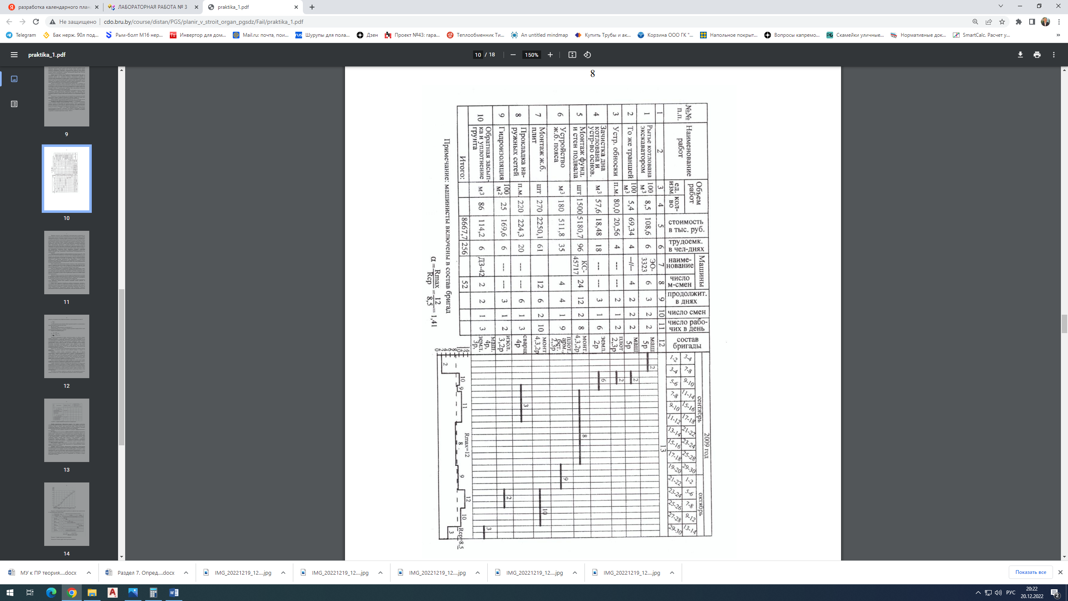The width and height of the screenshot is (1068, 601).
Task: Close the praktika_1.pdf tab
Action: 296,7
